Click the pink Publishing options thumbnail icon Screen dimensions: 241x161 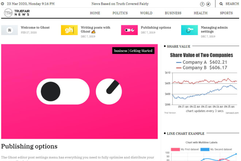click(x=129, y=30)
